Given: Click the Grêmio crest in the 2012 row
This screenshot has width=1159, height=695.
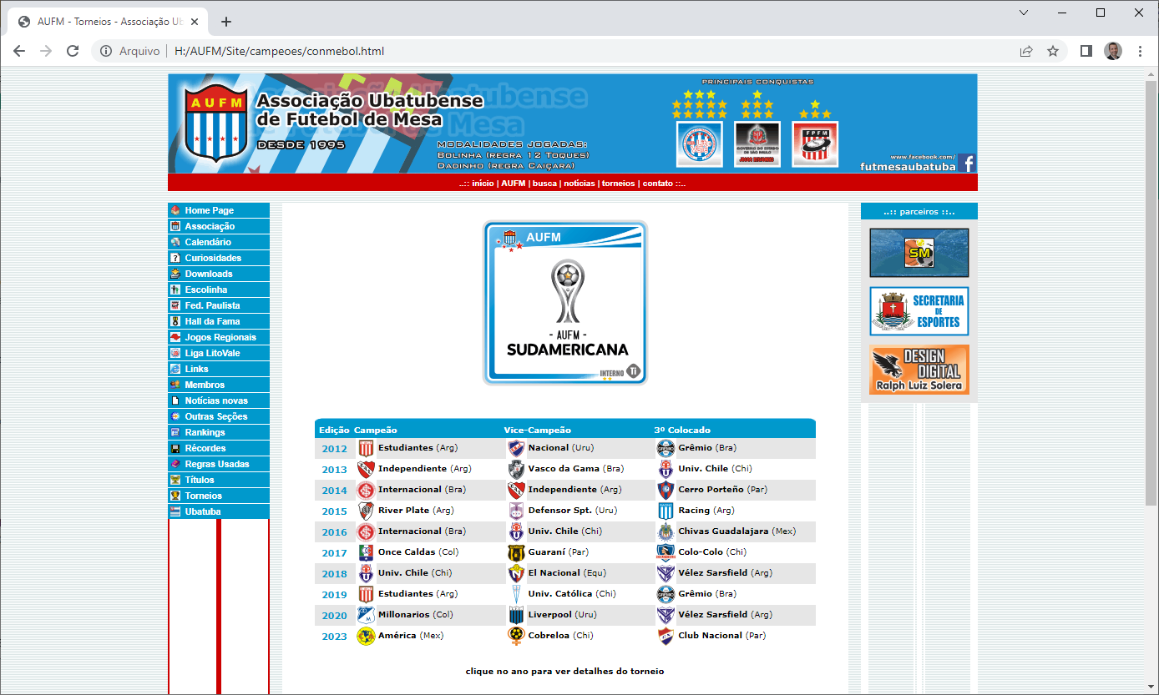Looking at the screenshot, I should (x=666, y=448).
